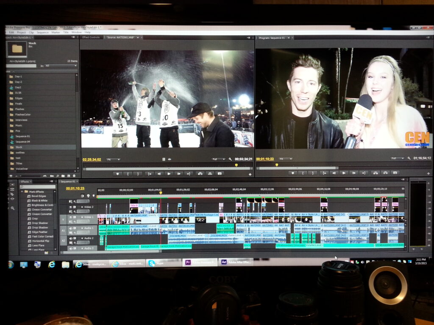Export frame from Source monitor camera icon
Image resolution: width=434 pixels, height=325 pixels.
(220, 174)
